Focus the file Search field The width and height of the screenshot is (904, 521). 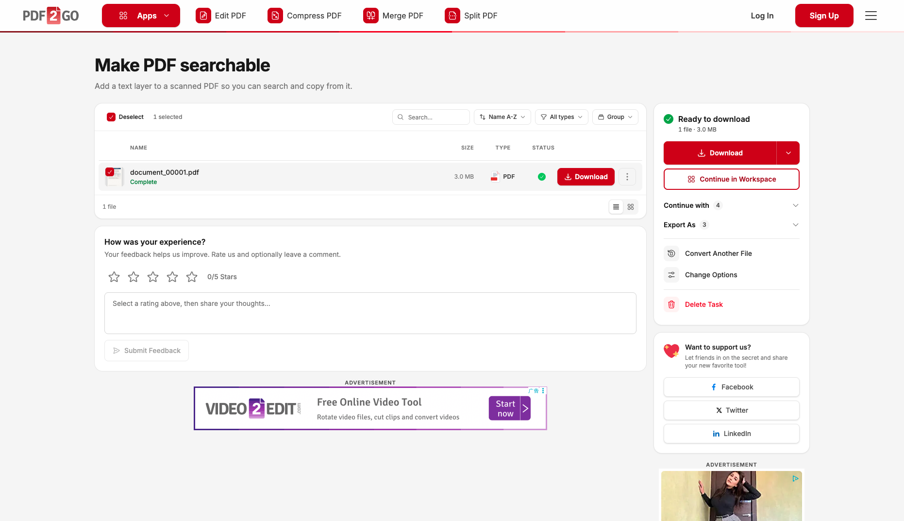coord(431,117)
